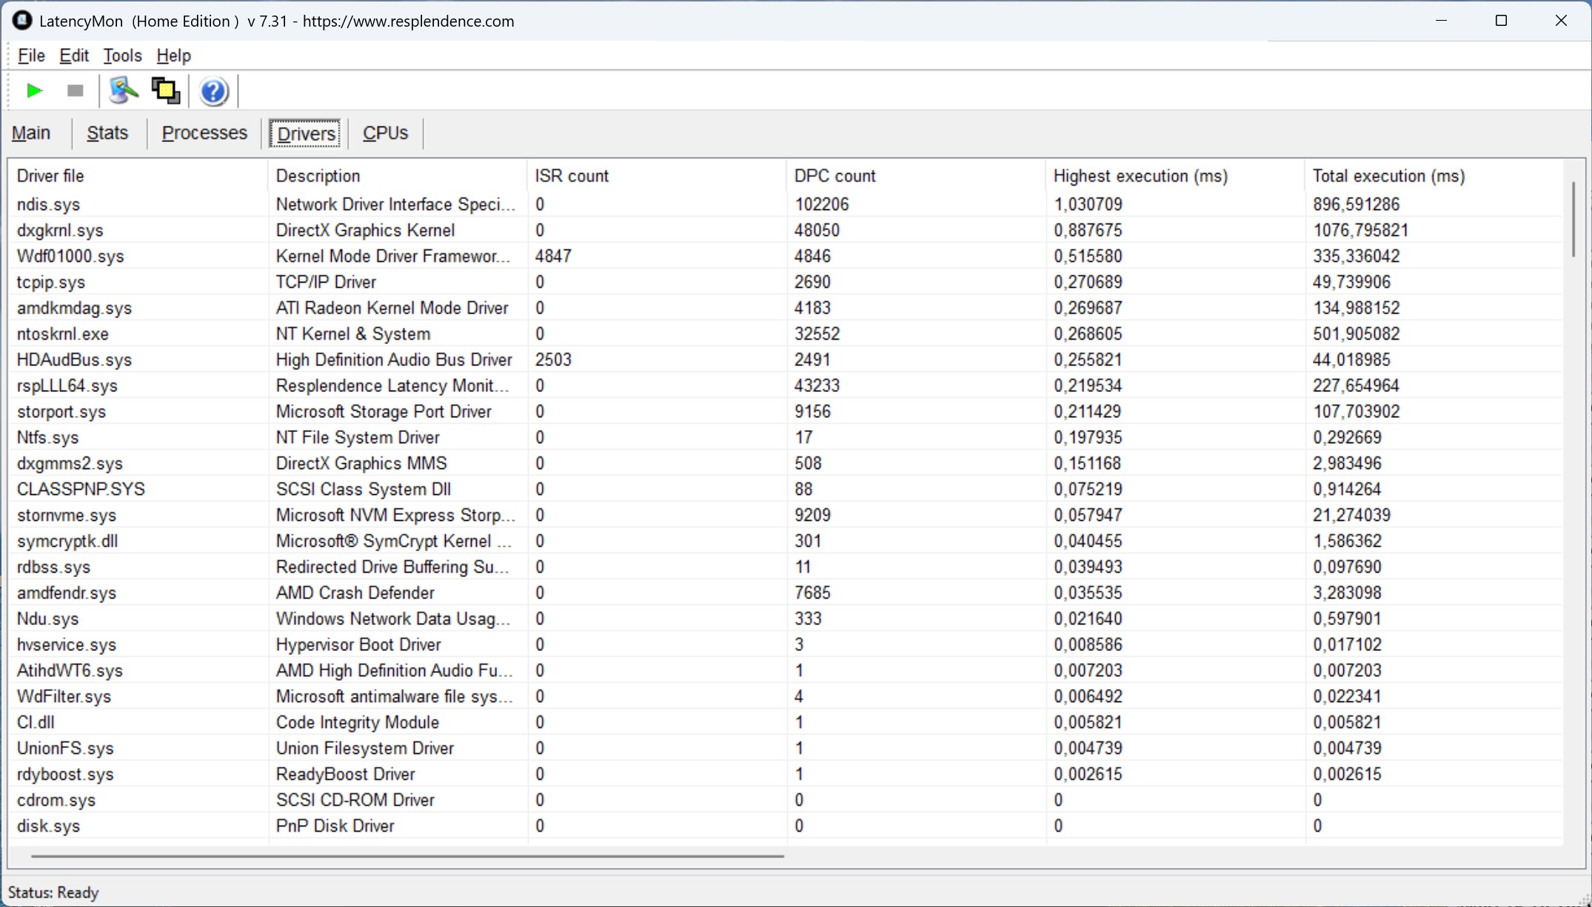This screenshot has height=907, width=1592.
Task: Click the horizontal scrollbar under driver list
Action: [407, 856]
